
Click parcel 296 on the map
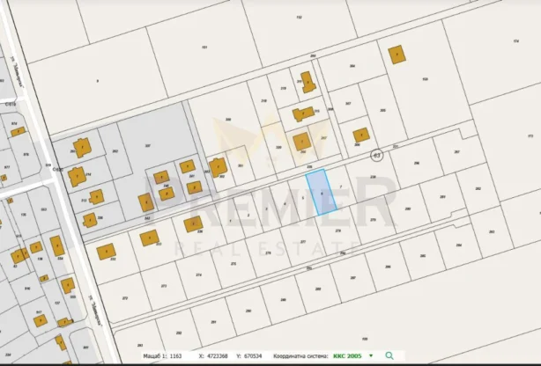point(416,163)
